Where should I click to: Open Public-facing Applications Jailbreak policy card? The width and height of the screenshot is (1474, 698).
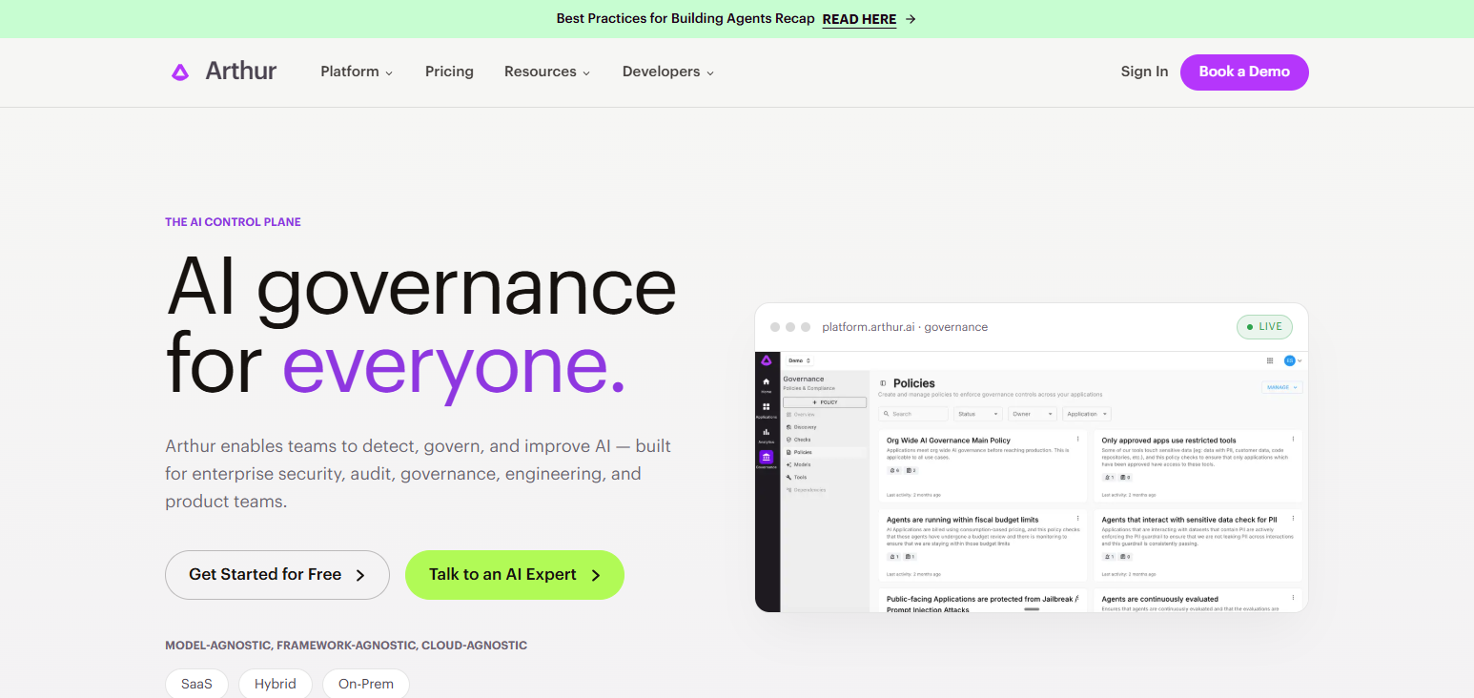click(983, 601)
